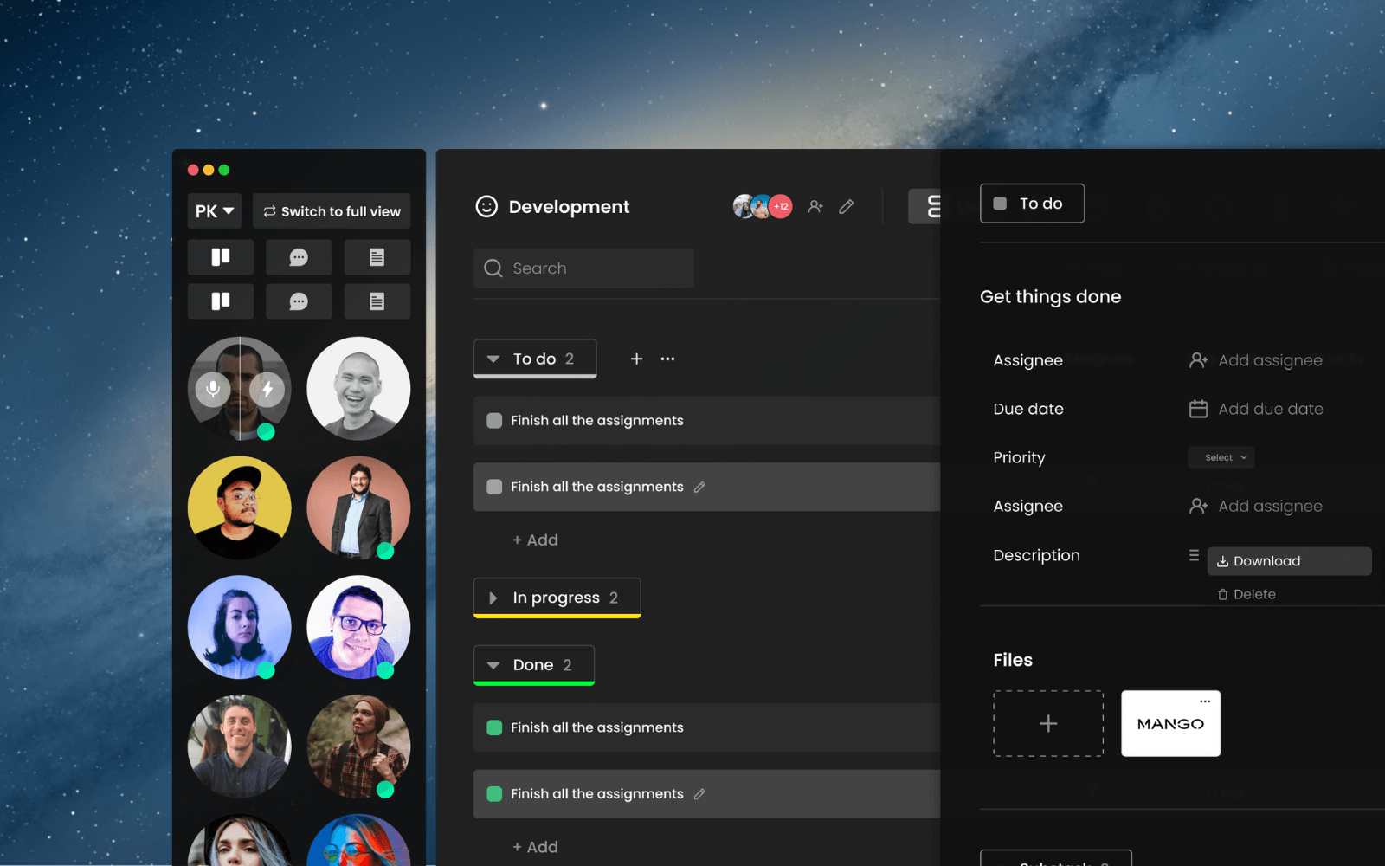Click first To do 'Finish all the assignments' text

tap(596, 421)
